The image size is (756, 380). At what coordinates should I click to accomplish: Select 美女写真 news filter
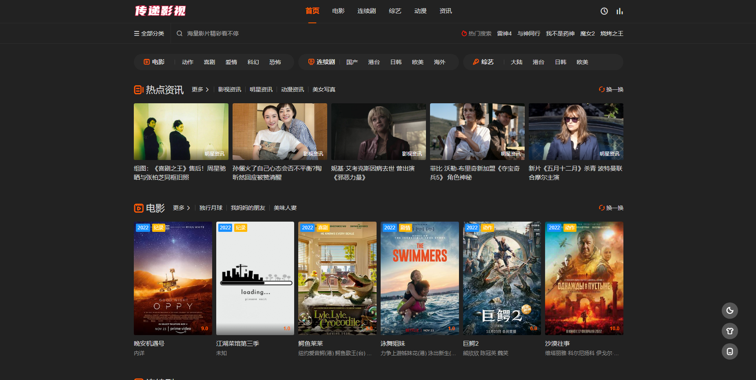(324, 89)
